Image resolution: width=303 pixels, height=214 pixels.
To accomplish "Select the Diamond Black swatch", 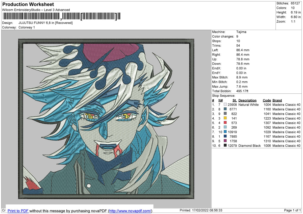I will pos(225,146).
